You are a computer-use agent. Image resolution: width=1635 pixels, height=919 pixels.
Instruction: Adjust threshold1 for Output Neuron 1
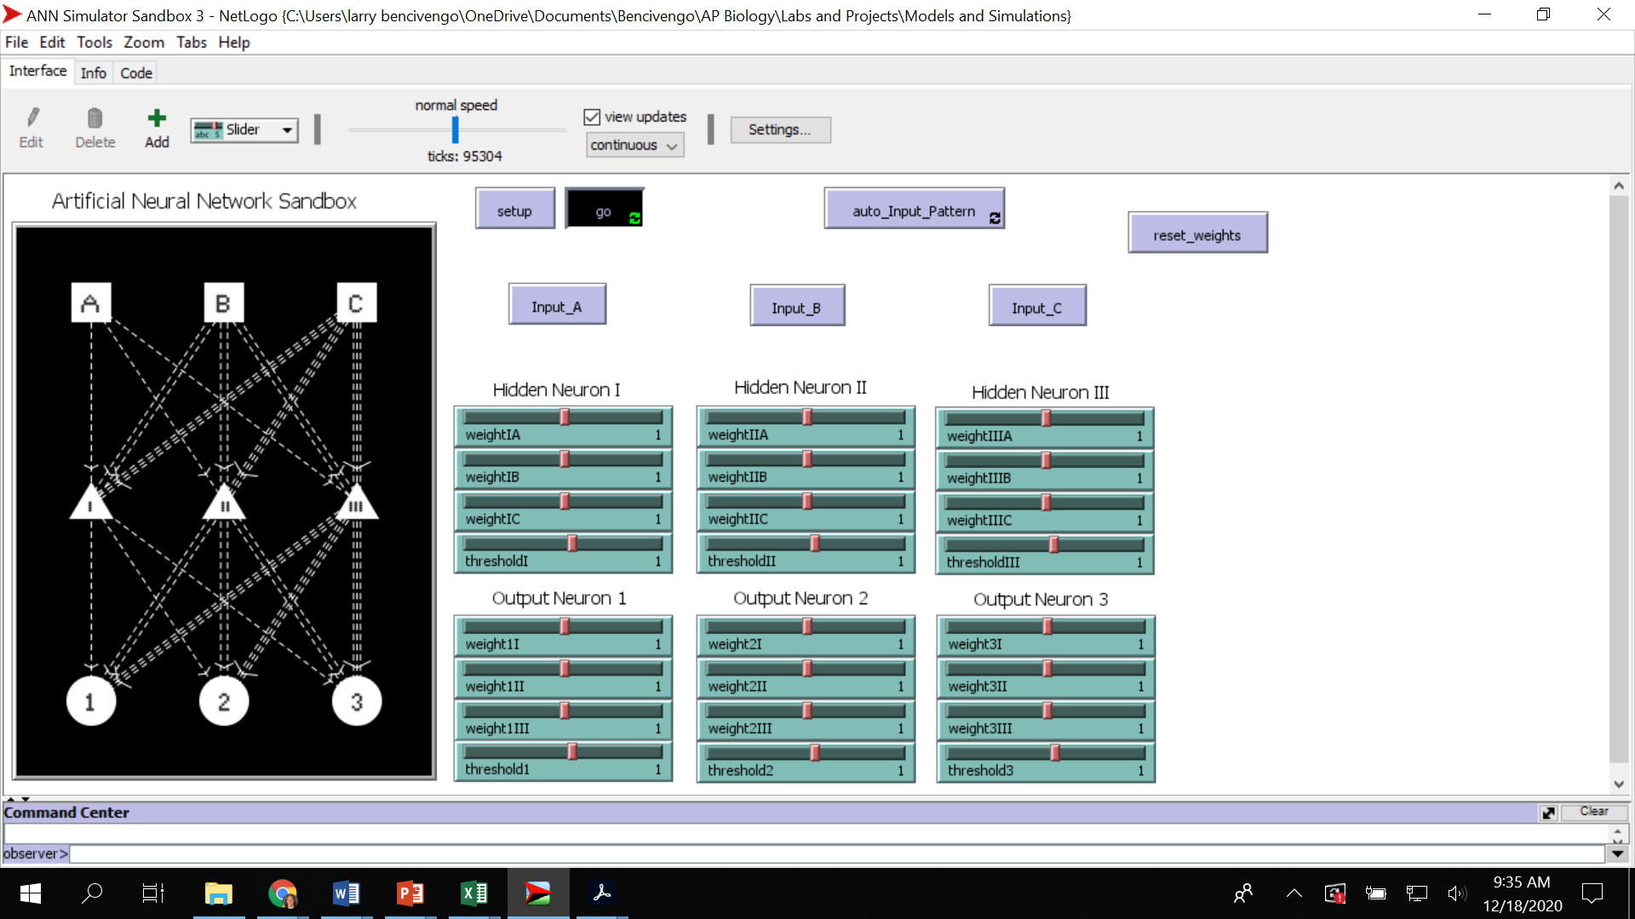[x=571, y=752]
